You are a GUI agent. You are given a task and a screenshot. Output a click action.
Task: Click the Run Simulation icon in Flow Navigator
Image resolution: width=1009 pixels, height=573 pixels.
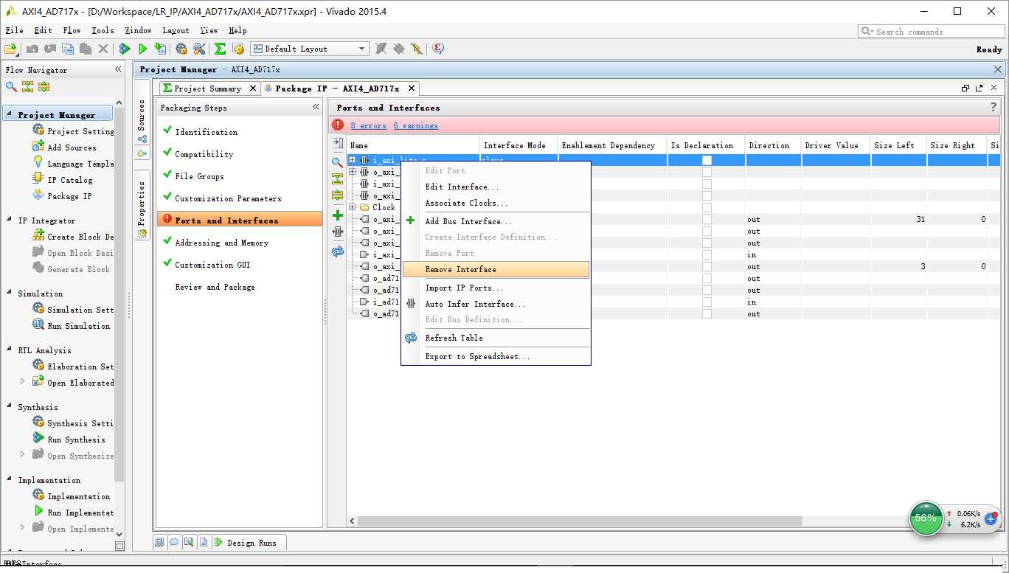pyautogui.click(x=39, y=325)
